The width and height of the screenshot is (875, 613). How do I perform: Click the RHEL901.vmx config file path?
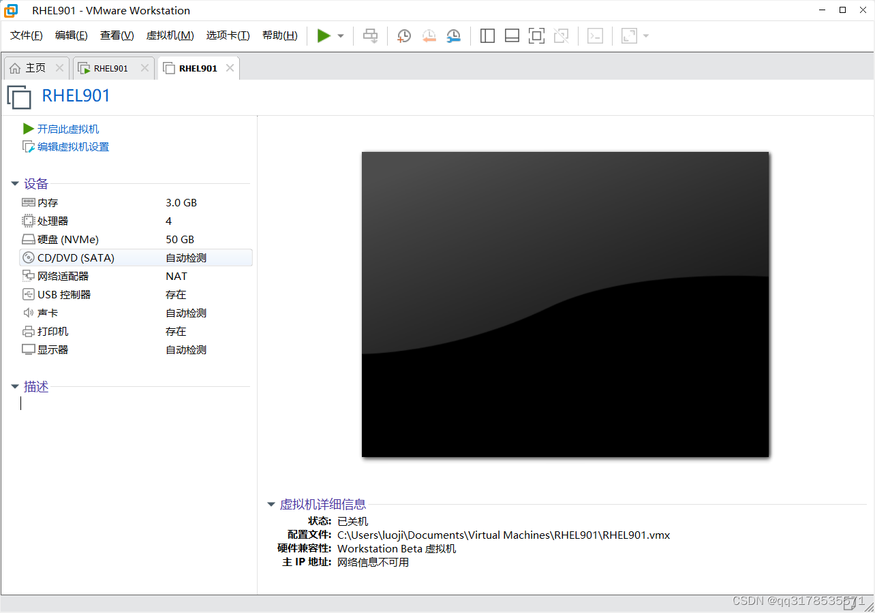[x=504, y=535]
